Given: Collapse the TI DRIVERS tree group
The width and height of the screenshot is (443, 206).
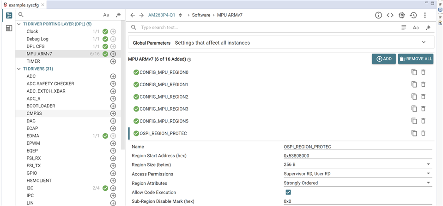Looking at the screenshot, I should [x=19, y=69].
